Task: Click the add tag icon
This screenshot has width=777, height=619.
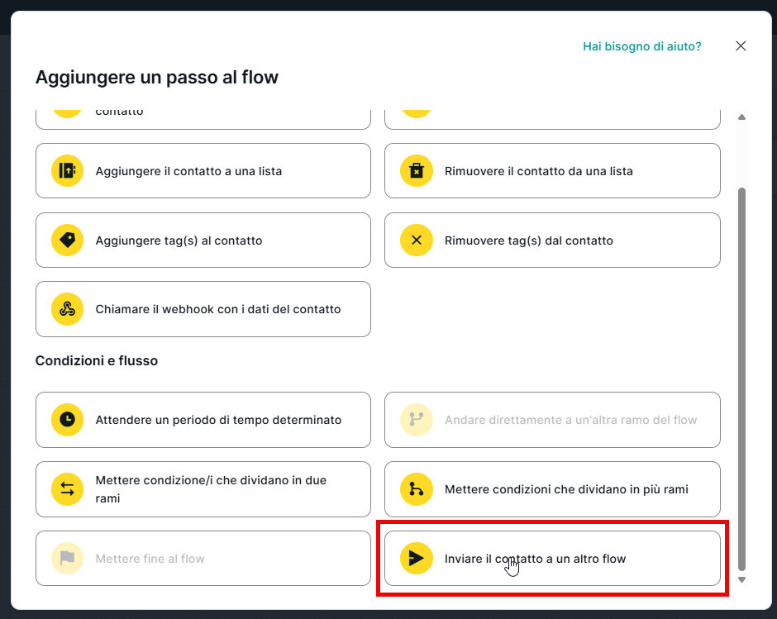Action: click(67, 240)
